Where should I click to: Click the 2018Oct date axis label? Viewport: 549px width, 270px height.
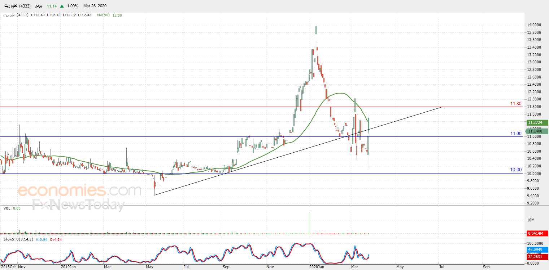pyautogui.click(x=8, y=267)
